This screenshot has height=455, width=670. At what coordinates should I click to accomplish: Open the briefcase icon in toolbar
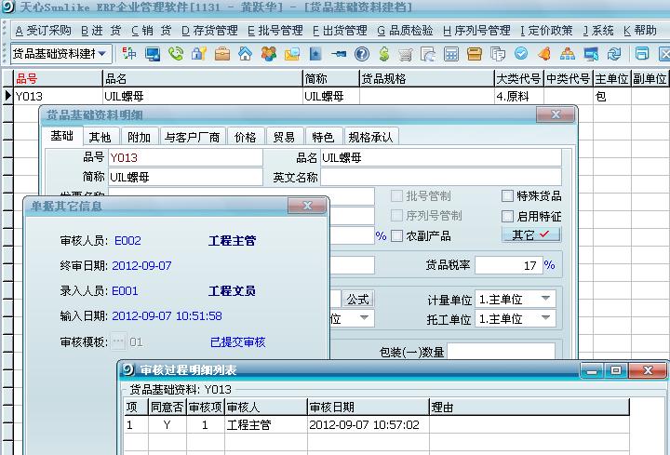coord(221,54)
